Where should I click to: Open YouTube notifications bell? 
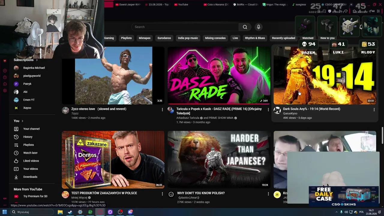coord(361,27)
